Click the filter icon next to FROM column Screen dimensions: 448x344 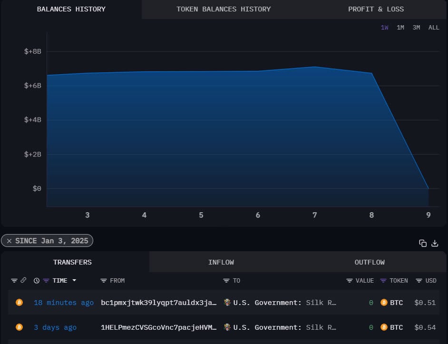click(104, 281)
